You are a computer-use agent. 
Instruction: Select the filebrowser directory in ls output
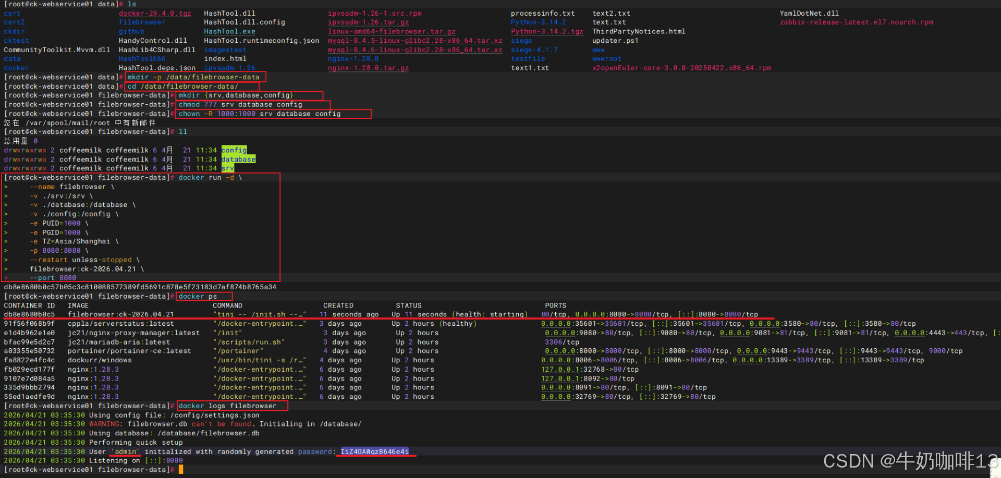[x=142, y=22]
